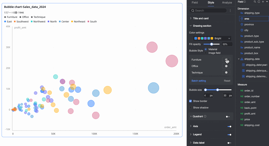The width and height of the screenshot is (269, 146).
Task: Click the location pin icon of city field
Action: point(242,30)
